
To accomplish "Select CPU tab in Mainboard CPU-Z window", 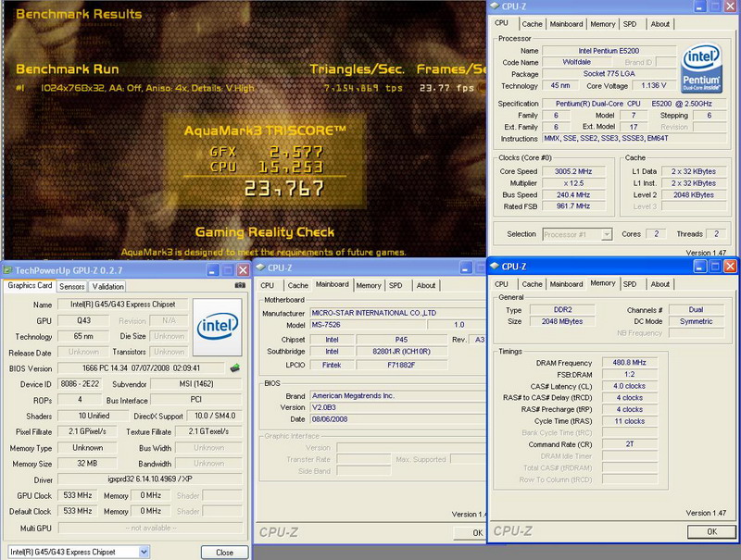I will coord(268,286).
